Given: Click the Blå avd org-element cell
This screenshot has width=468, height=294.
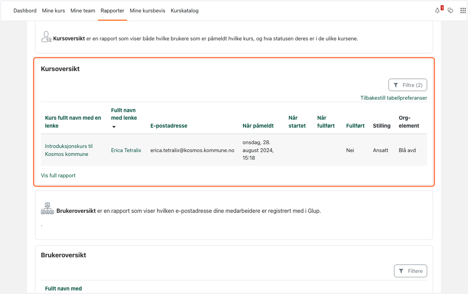Looking at the screenshot, I should (407, 150).
